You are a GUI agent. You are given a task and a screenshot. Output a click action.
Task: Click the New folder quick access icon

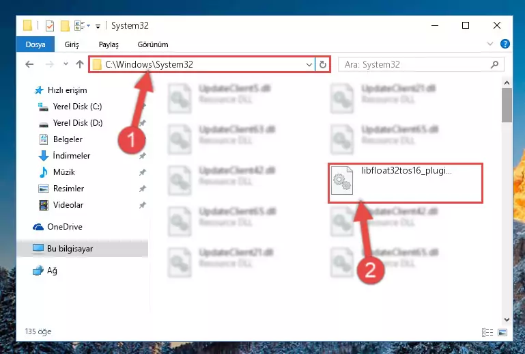tap(65, 26)
